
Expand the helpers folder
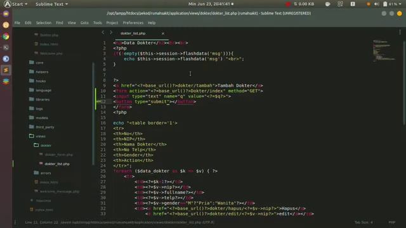click(x=42, y=72)
